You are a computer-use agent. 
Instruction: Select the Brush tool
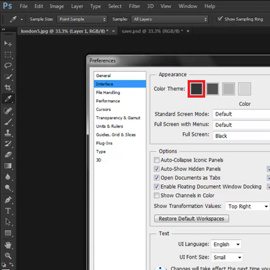tap(8, 122)
